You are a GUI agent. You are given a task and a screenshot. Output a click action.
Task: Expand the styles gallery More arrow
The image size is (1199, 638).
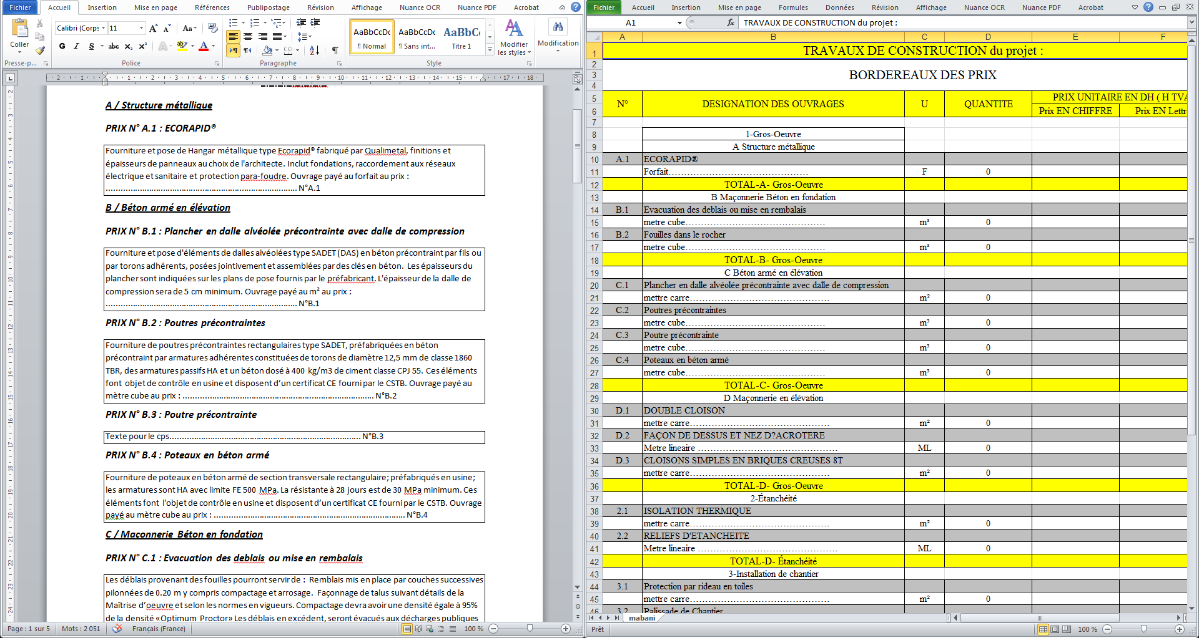[x=490, y=50]
